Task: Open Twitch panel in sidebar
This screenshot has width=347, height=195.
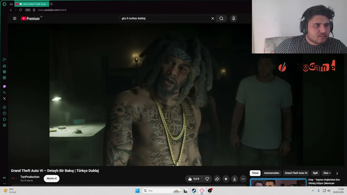Action: (4, 87)
